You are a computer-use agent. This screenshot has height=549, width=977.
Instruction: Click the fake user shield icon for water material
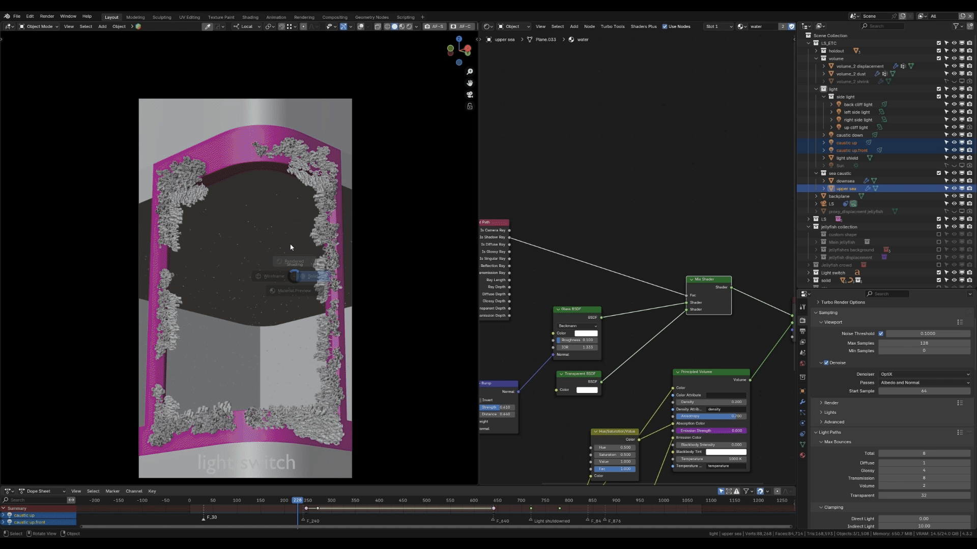pos(791,26)
